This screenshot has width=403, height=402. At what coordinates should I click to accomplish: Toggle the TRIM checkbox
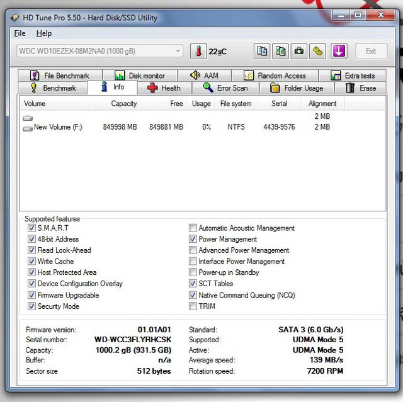click(x=193, y=306)
